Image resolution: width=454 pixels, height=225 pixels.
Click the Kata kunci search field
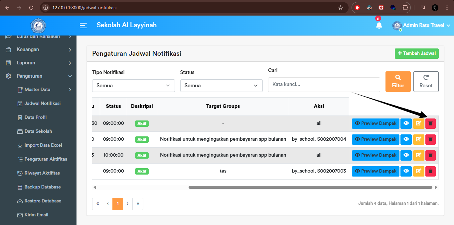click(x=324, y=84)
